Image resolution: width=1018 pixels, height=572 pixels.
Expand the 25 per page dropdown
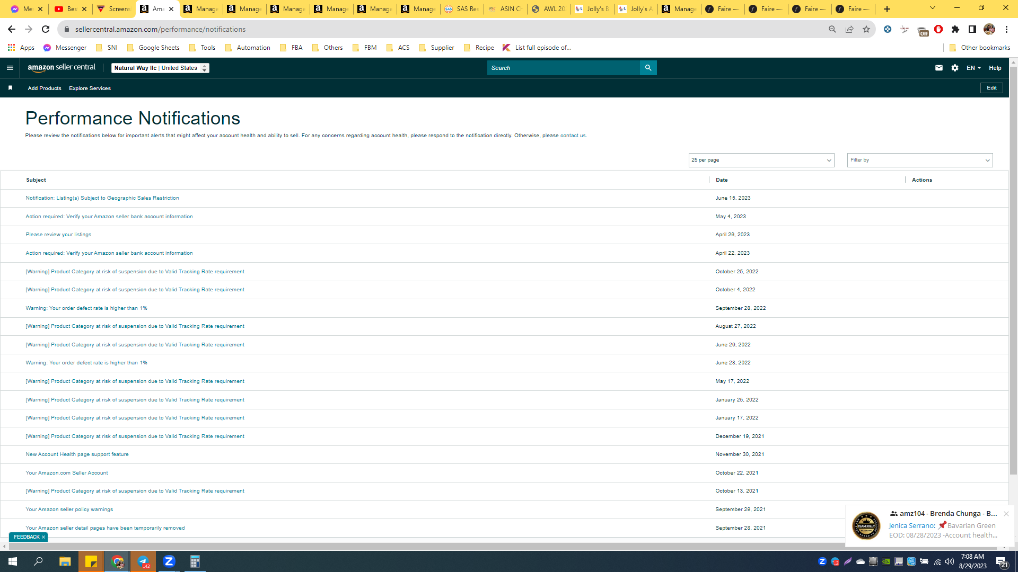click(761, 160)
